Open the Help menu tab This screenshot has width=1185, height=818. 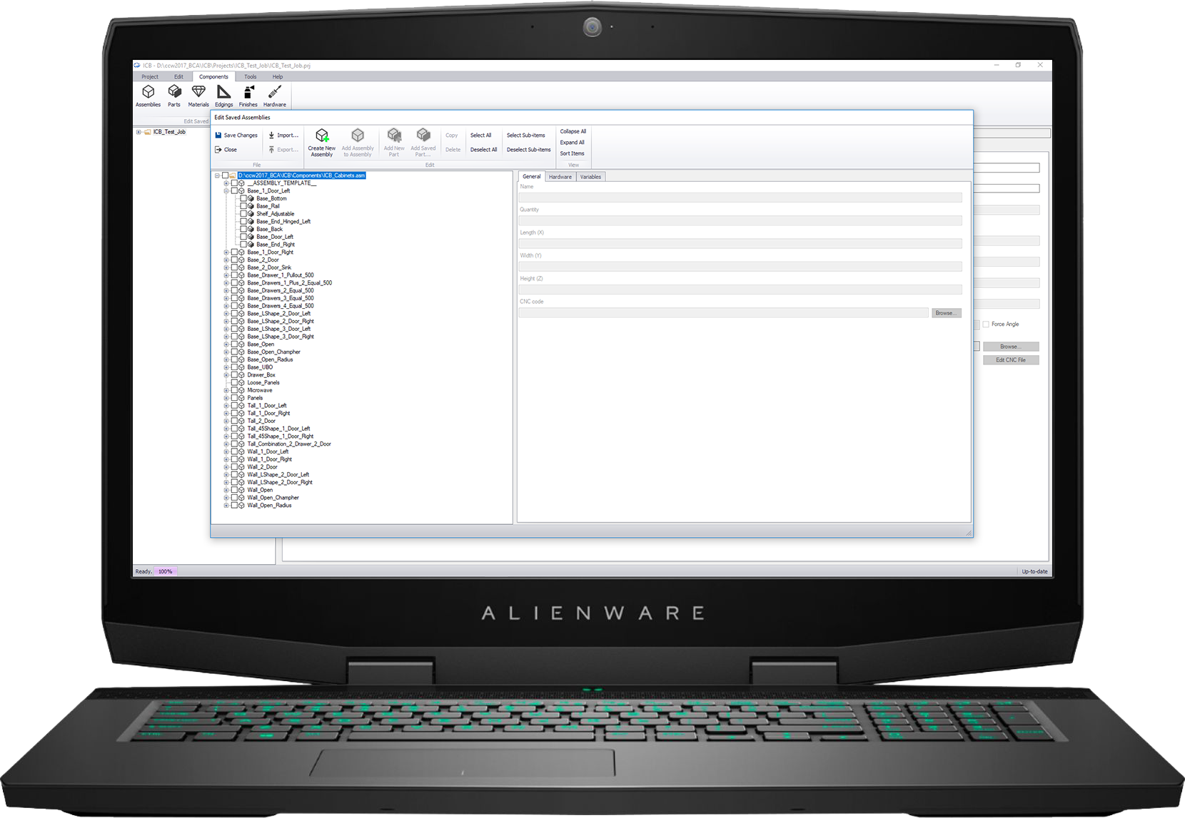click(x=278, y=77)
